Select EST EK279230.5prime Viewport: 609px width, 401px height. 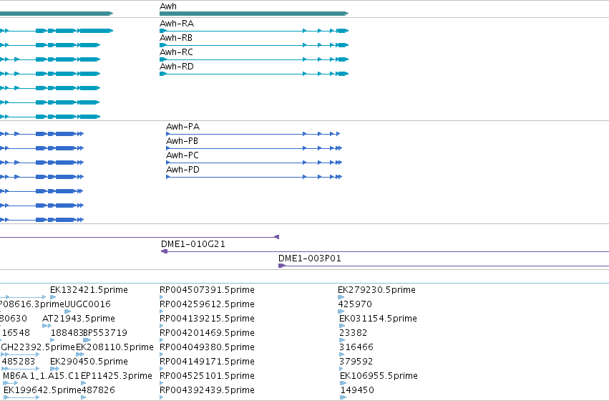point(376,290)
